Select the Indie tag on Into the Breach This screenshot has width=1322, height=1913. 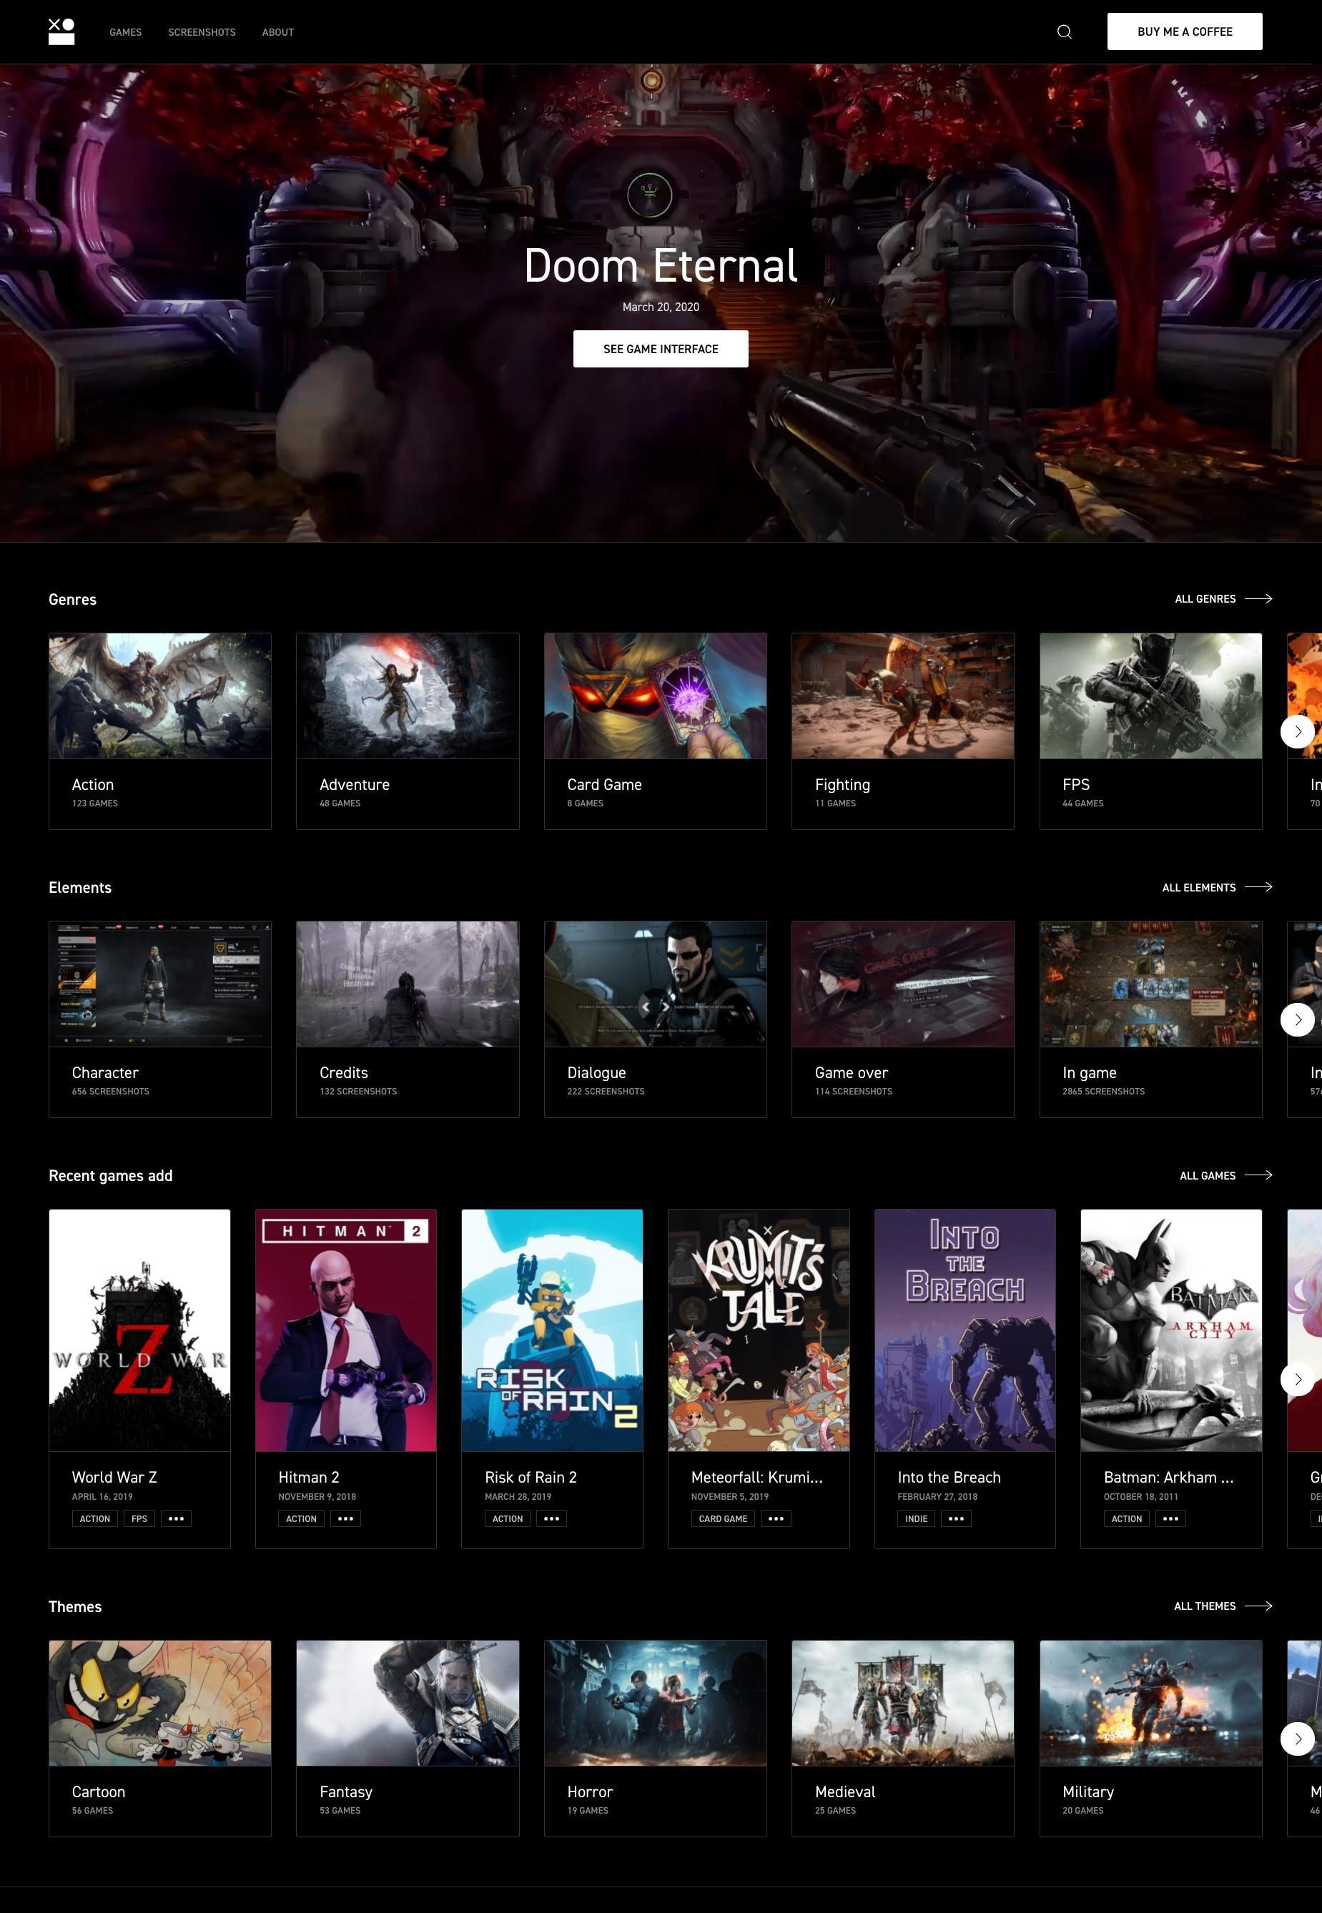coord(916,1519)
